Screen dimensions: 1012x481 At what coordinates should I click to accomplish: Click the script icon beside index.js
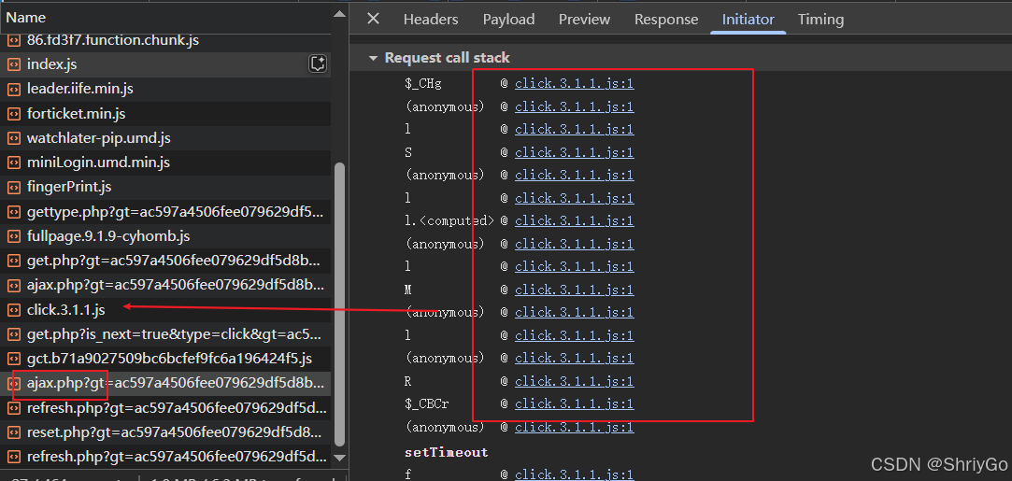coord(14,64)
